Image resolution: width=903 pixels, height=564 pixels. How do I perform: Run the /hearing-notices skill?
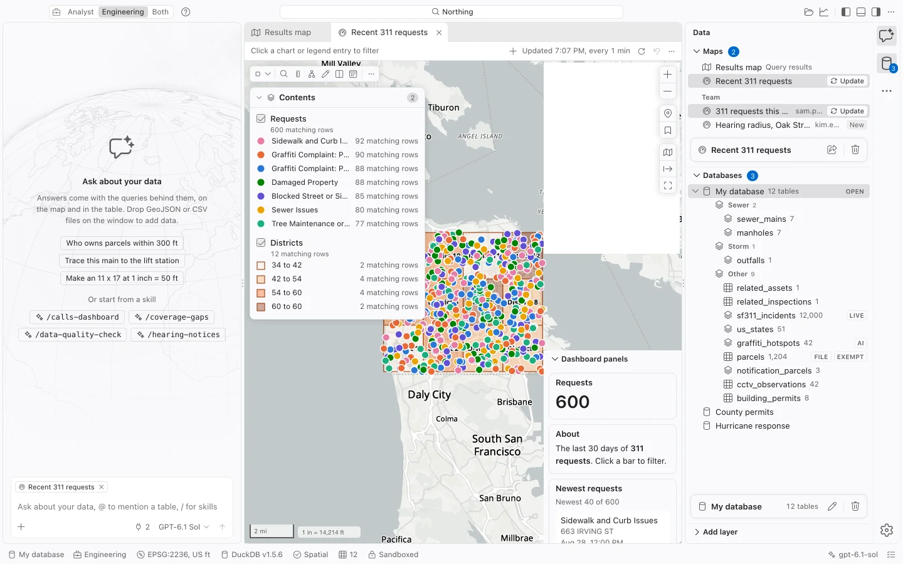tap(178, 335)
